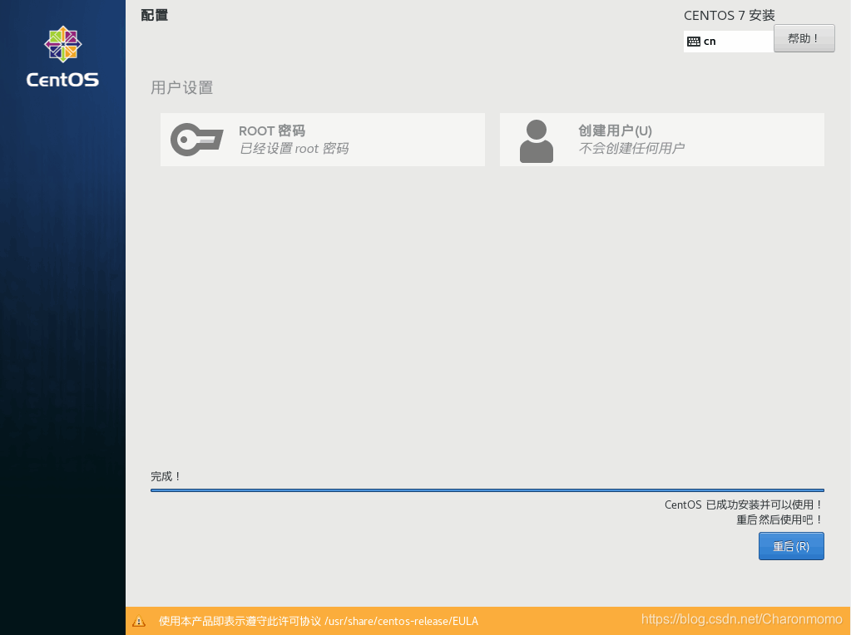Click the 帮助！button for help
The width and height of the screenshot is (851, 635).
804,38
